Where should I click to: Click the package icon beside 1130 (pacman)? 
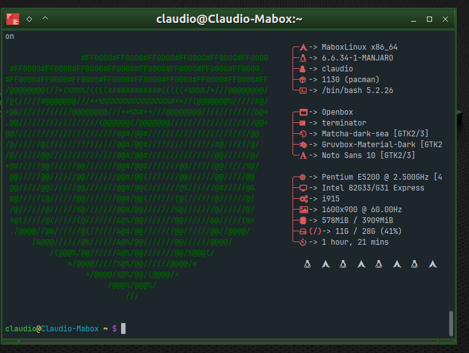303,80
